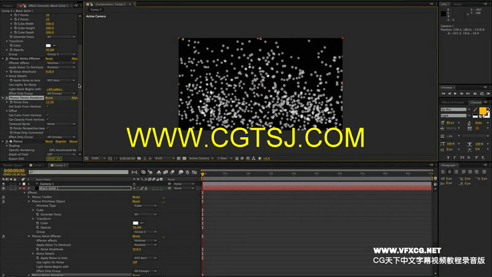Click the brainstorm icon in timeline toolbar
This screenshot has width=492, height=277.
tap(181, 172)
